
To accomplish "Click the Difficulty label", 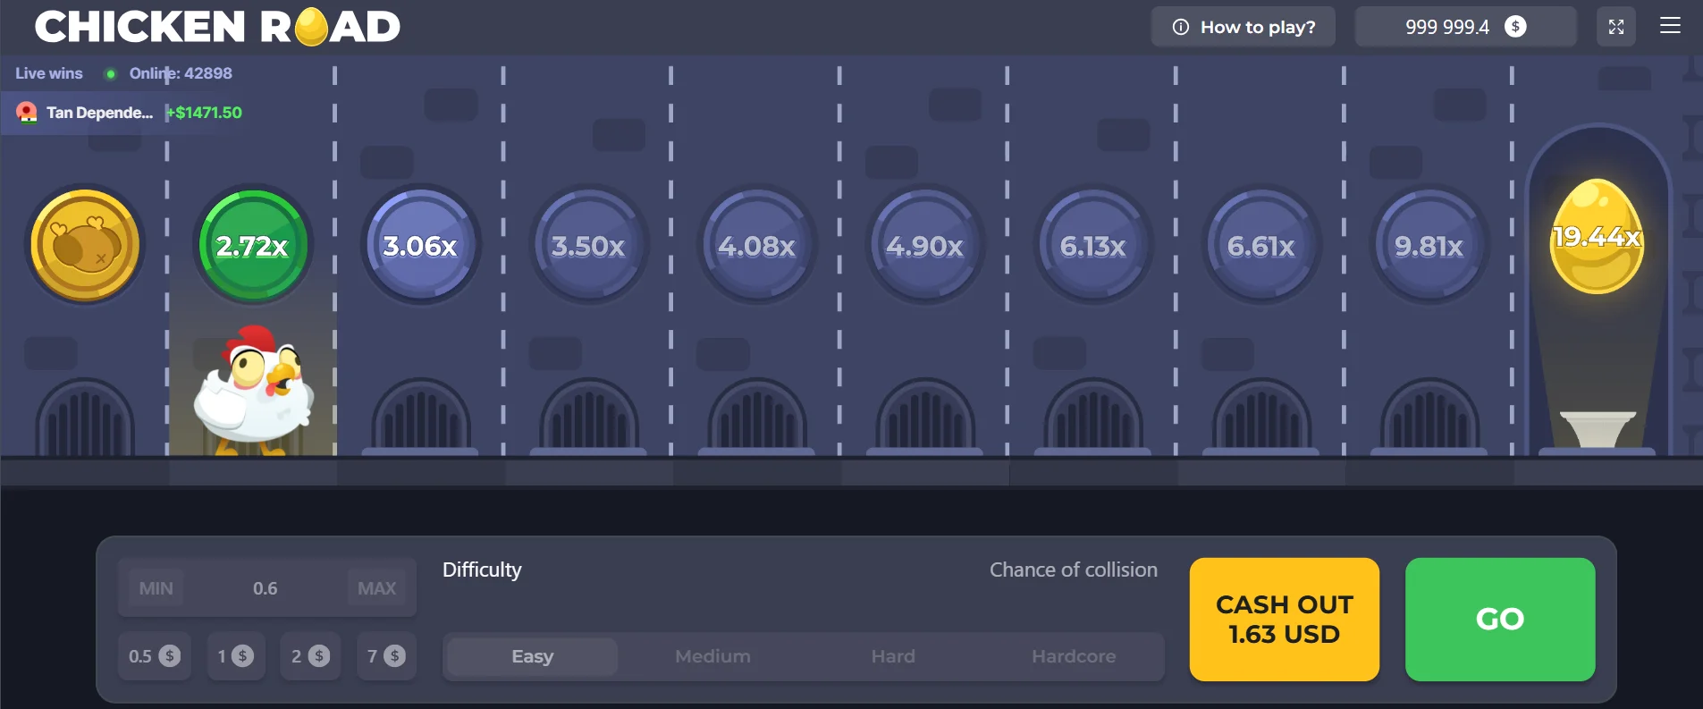I will [x=482, y=570].
